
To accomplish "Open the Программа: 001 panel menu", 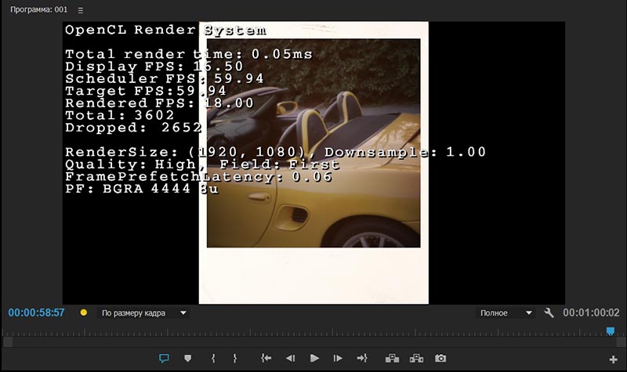I will (81, 10).
